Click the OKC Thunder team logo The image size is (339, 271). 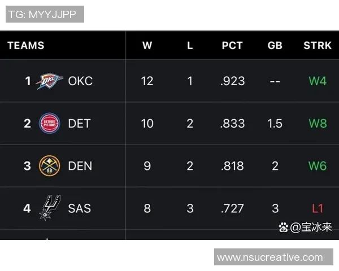click(50, 81)
